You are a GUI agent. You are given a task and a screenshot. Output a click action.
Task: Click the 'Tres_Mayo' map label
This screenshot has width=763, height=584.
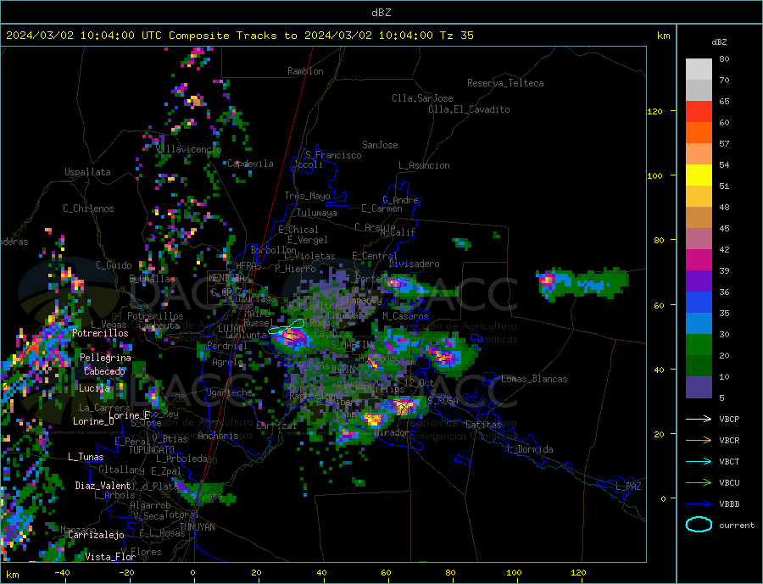point(307,196)
